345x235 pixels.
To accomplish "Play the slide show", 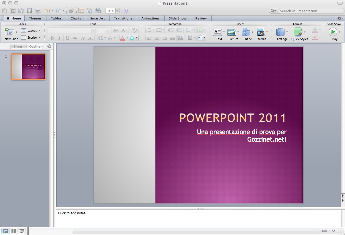I will tap(333, 32).
